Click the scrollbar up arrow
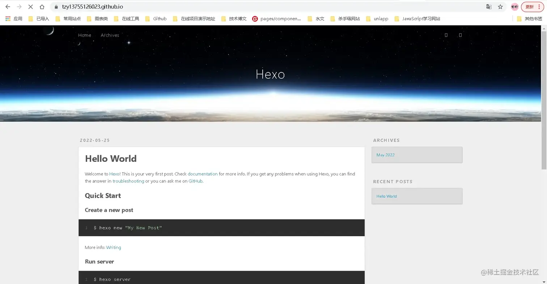Image resolution: width=547 pixels, height=284 pixels. [x=544, y=28]
